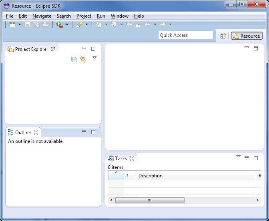This screenshot has width=269, height=221.
Task: Click the '0 items' label in Tasks
Action: point(116,167)
